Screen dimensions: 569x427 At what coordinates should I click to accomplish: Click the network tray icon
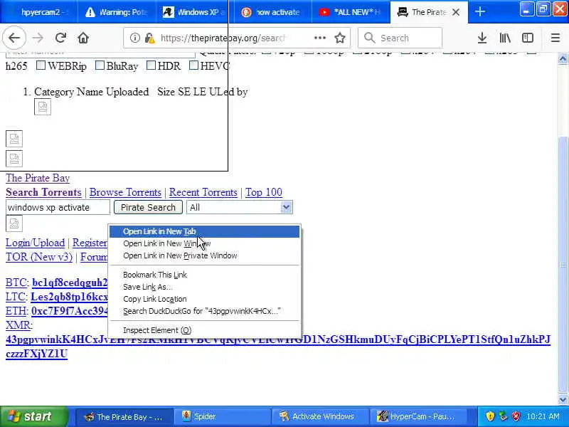[503, 416]
